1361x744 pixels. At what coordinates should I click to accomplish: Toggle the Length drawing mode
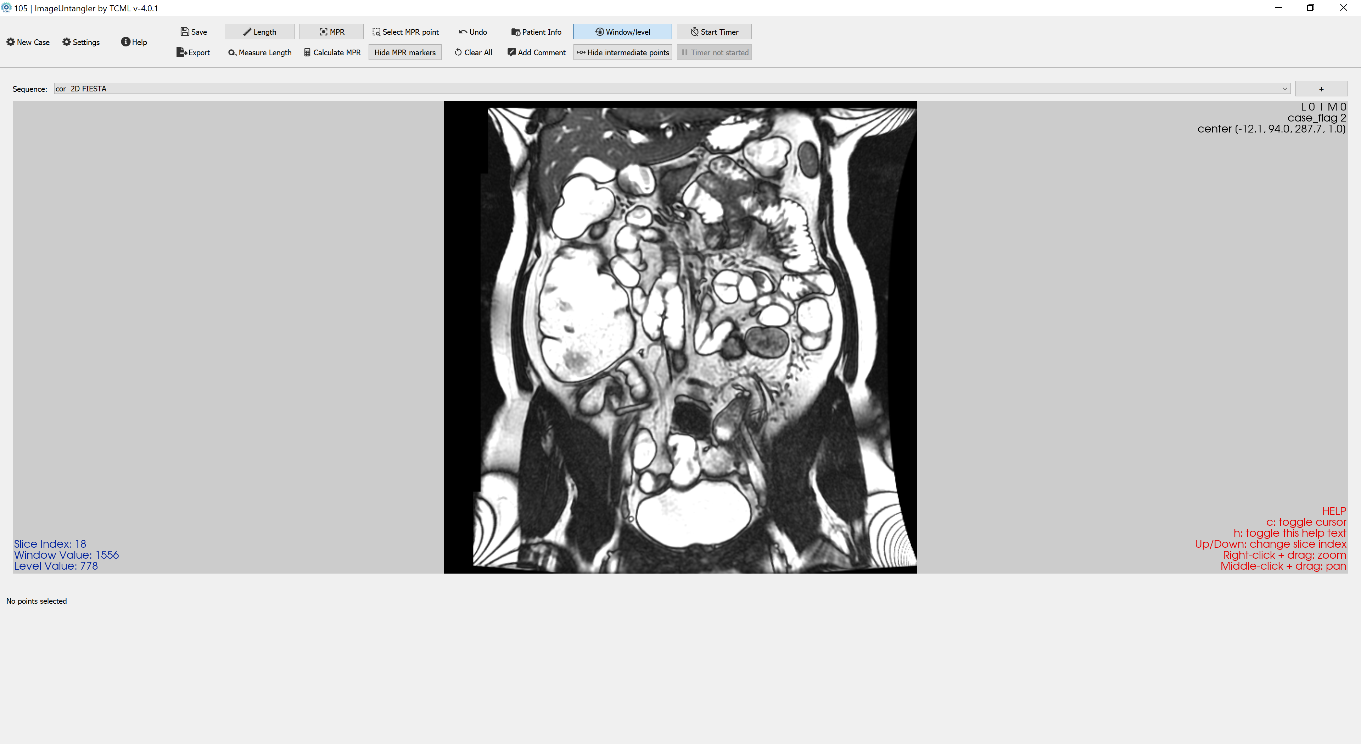pos(259,32)
